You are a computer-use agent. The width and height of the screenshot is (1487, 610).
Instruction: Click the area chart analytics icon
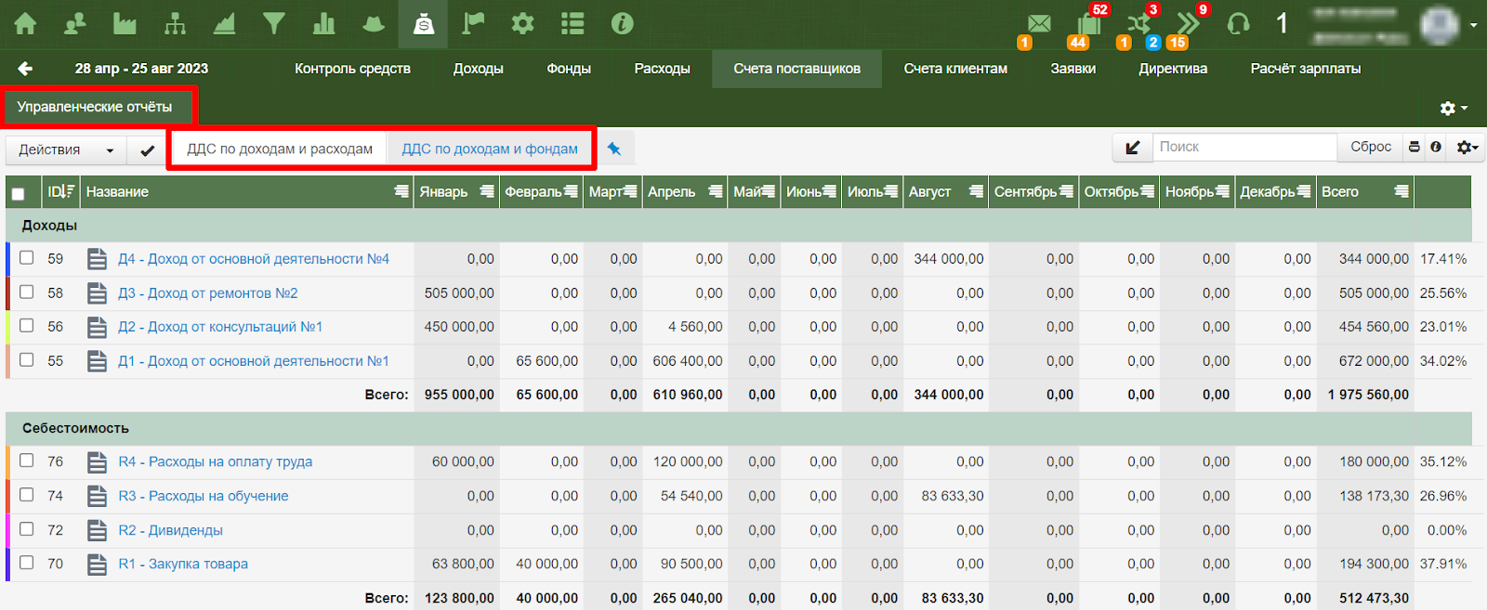(224, 23)
